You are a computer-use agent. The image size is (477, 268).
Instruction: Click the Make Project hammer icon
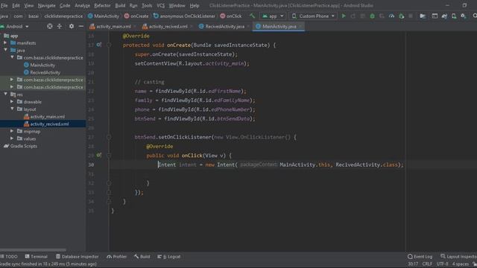pyautogui.click(x=252, y=16)
